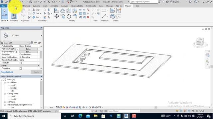Click the Print icon in quick access toolbar
Screen dimensions: 213x119
pyautogui.click(x=31, y=2)
